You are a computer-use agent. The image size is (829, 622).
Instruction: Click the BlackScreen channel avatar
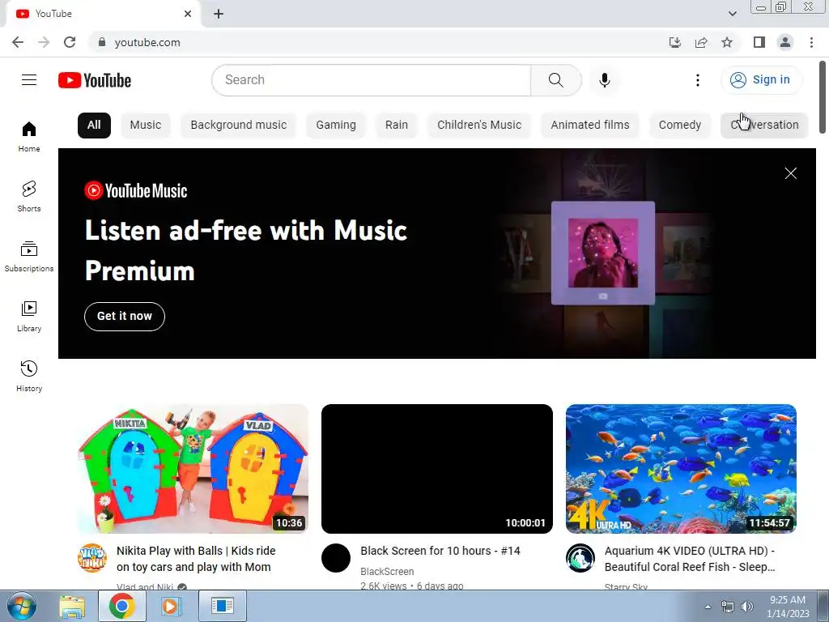pos(336,558)
